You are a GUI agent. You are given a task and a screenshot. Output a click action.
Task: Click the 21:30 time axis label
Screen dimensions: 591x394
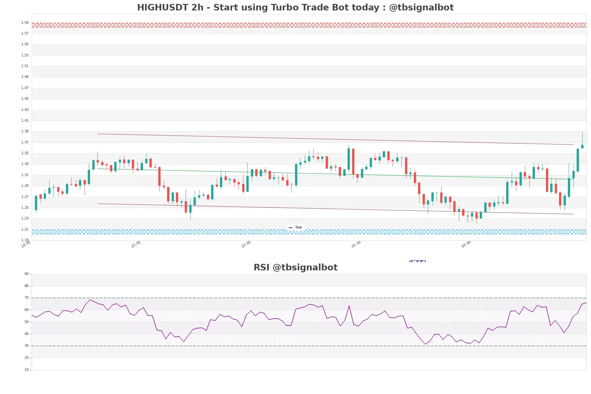[x=136, y=244]
